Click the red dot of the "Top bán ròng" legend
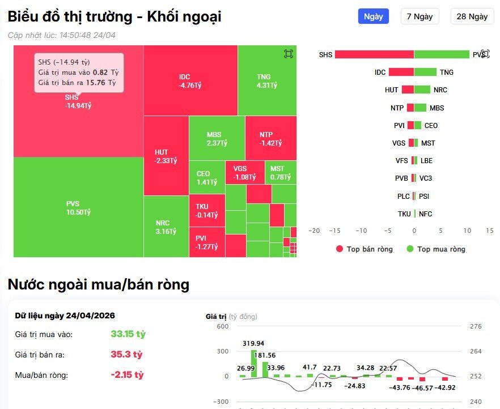 338,249
